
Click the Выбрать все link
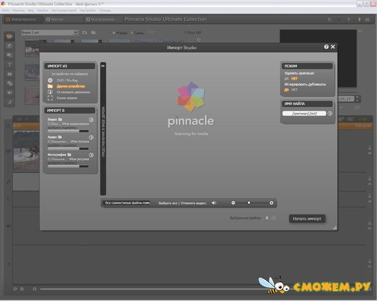coord(168,203)
